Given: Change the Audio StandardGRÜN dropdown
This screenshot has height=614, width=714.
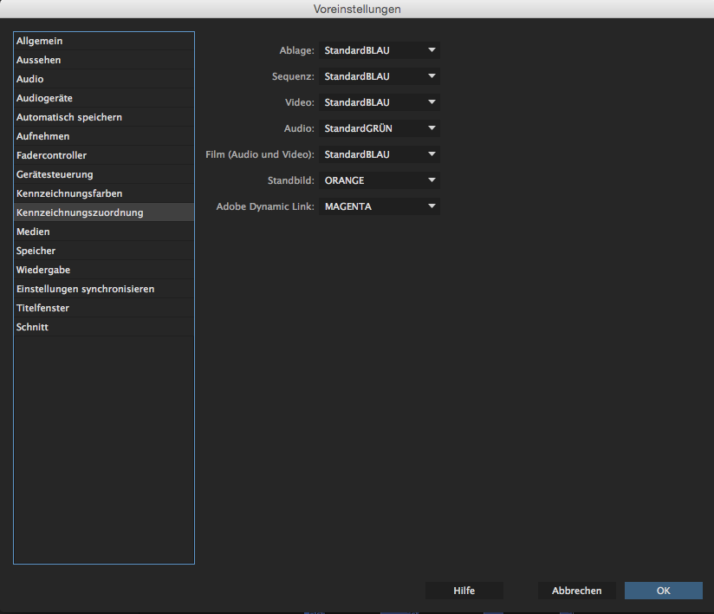Looking at the screenshot, I should (380, 128).
